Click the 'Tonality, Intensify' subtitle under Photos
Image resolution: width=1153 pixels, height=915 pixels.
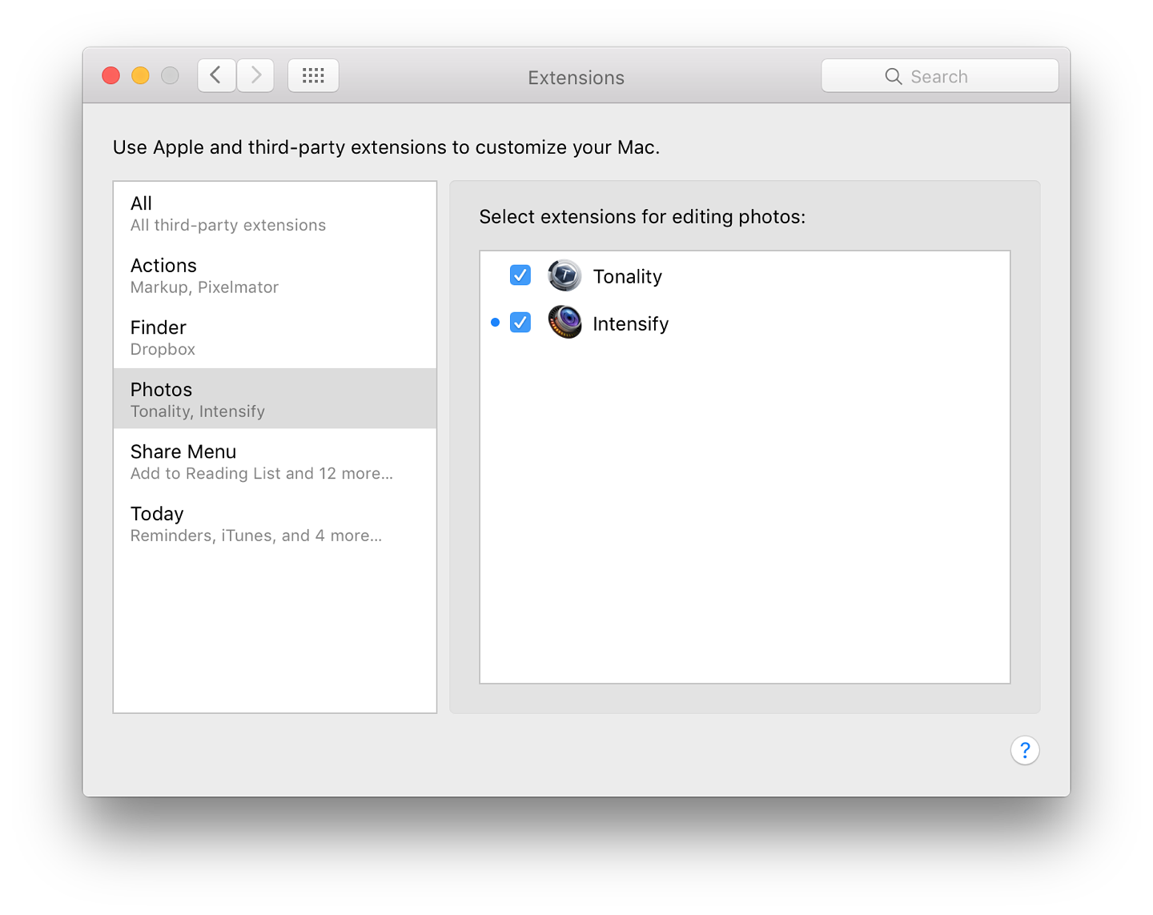pos(198,411)
